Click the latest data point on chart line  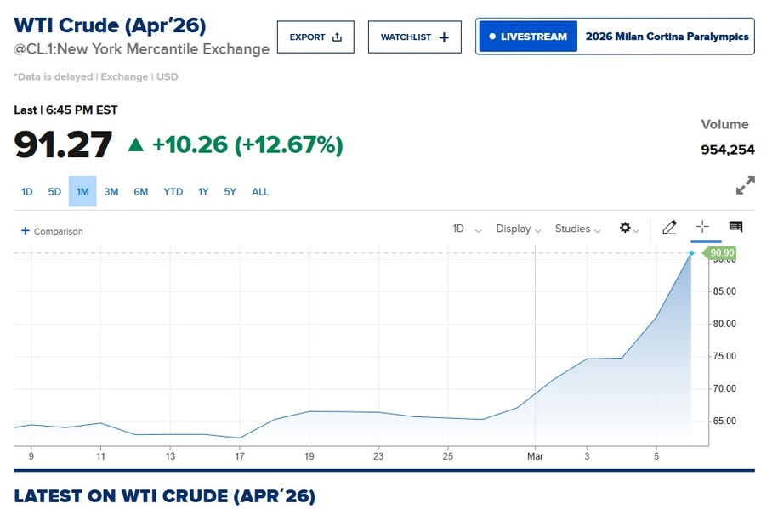pos(691,253)
